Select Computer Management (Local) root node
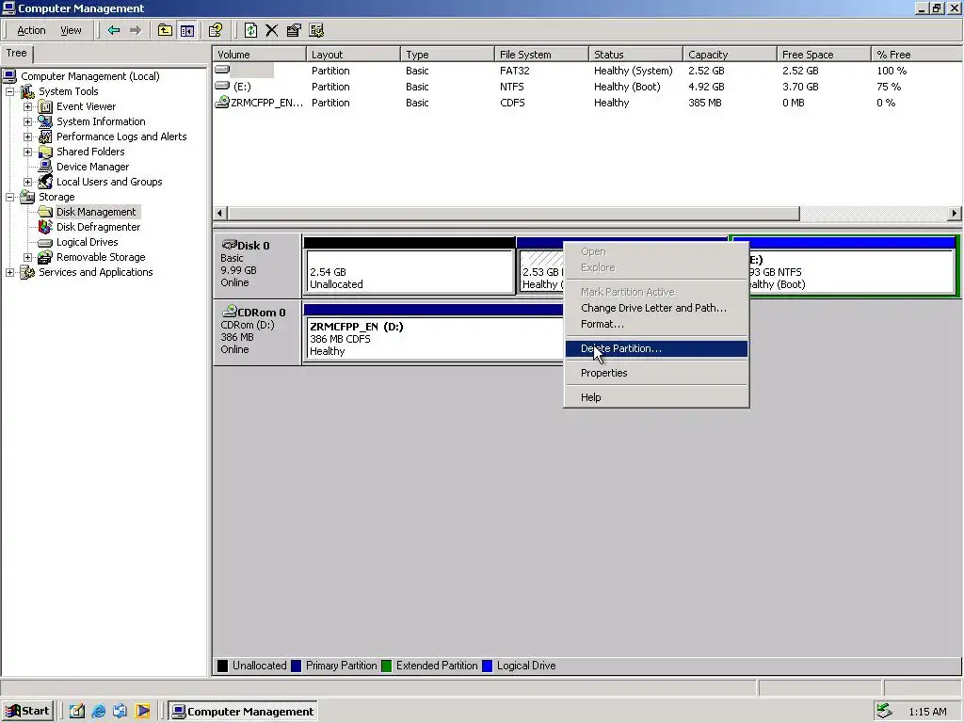 tap(89, 76)
